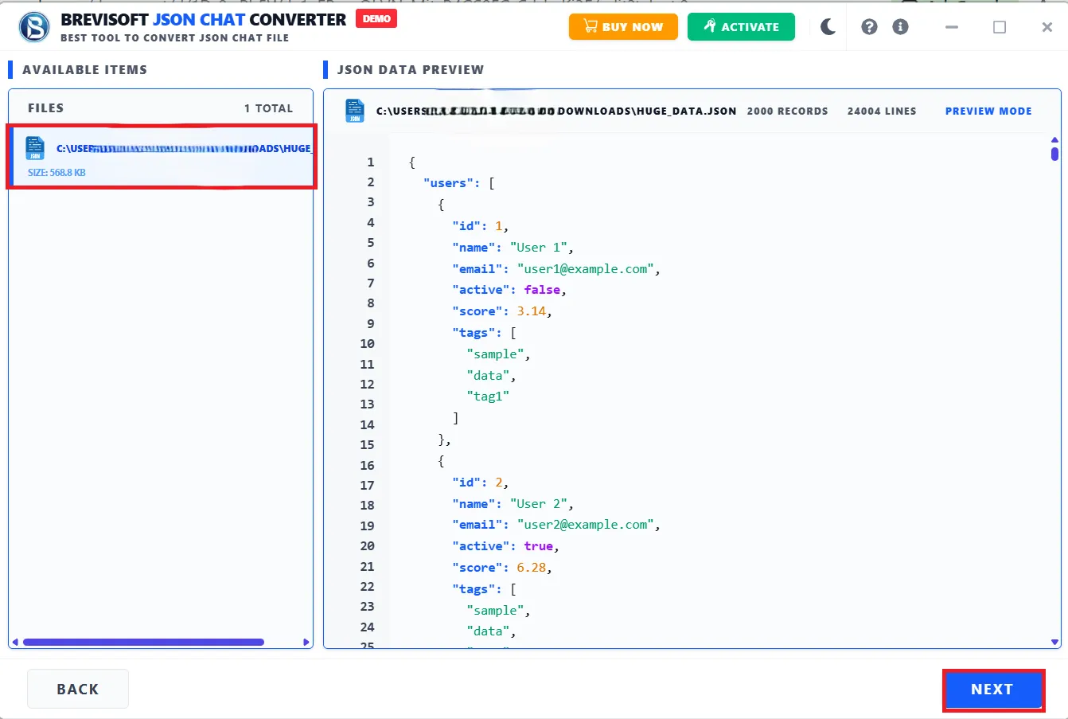The width and height of the screenshot is (1068, 719).
Task: Click the "true" active value
Action: click(x=539, y=546)
